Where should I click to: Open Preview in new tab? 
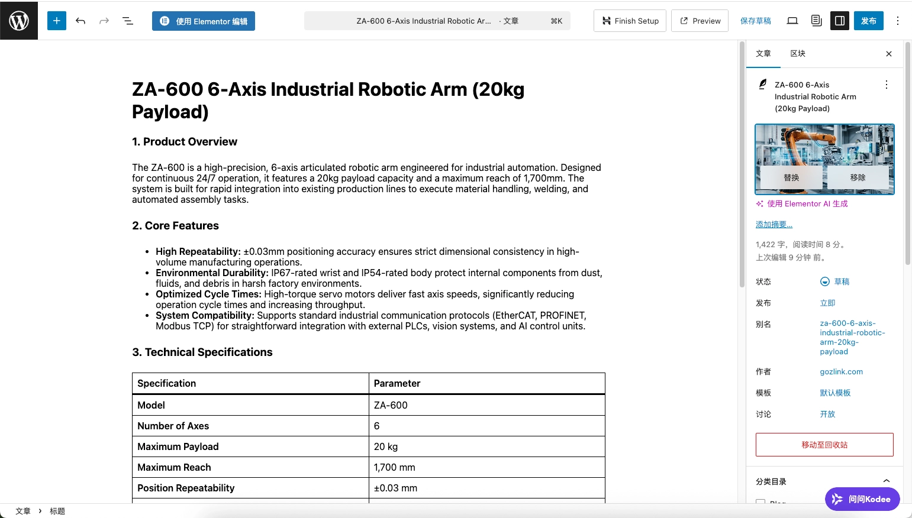(700, 21)
